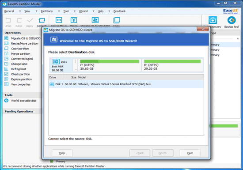
Task: Open the Wizard menu
Action: tap(84, 11)
